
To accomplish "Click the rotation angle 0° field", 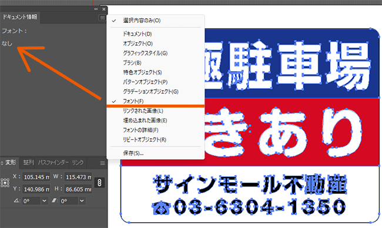I will pos(31,201).
